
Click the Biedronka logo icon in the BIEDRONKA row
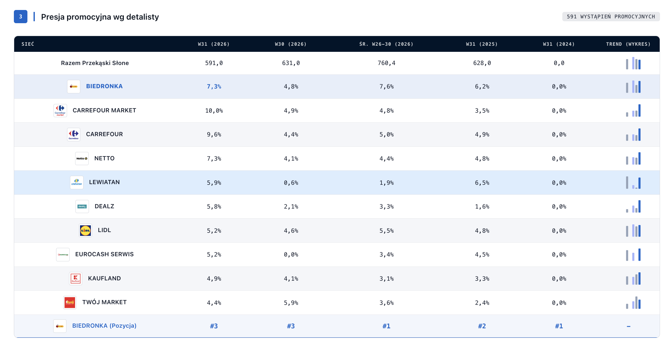[x=74, y=87]
